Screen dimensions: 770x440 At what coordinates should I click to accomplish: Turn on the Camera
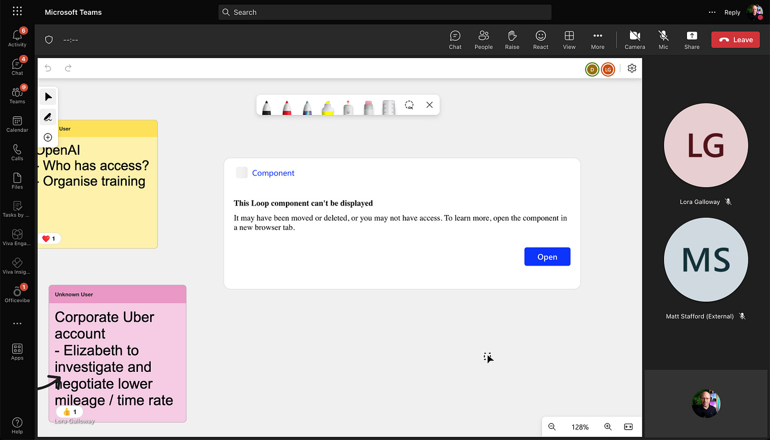[x=635, y=40]
